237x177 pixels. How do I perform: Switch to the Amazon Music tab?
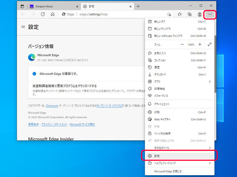tap(54, 6)
